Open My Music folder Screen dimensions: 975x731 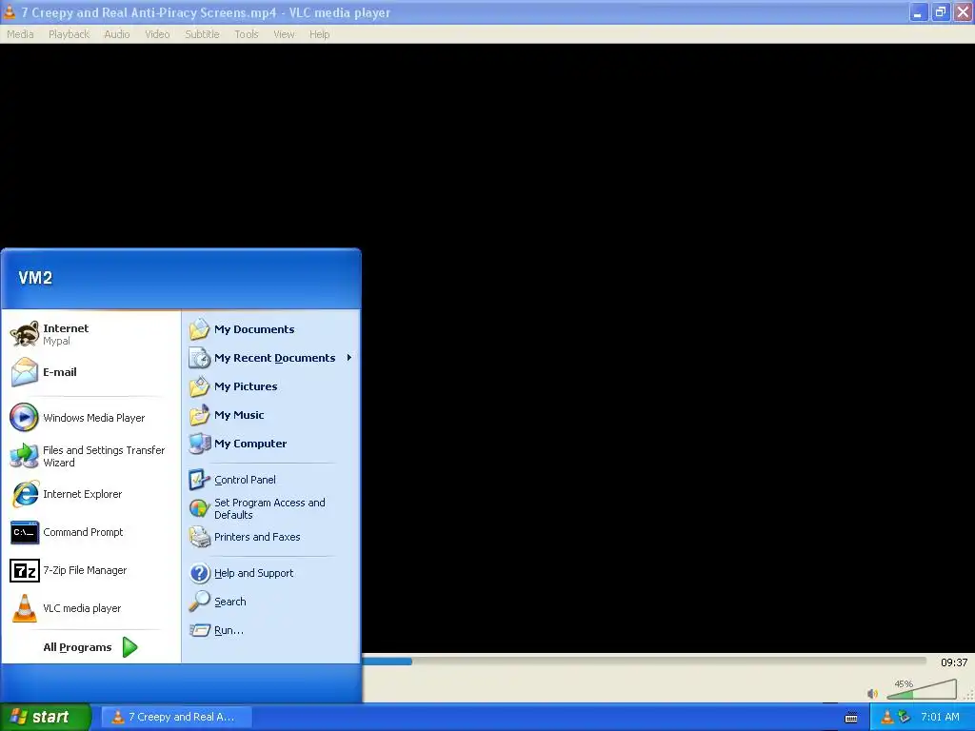tap(271, 415)
